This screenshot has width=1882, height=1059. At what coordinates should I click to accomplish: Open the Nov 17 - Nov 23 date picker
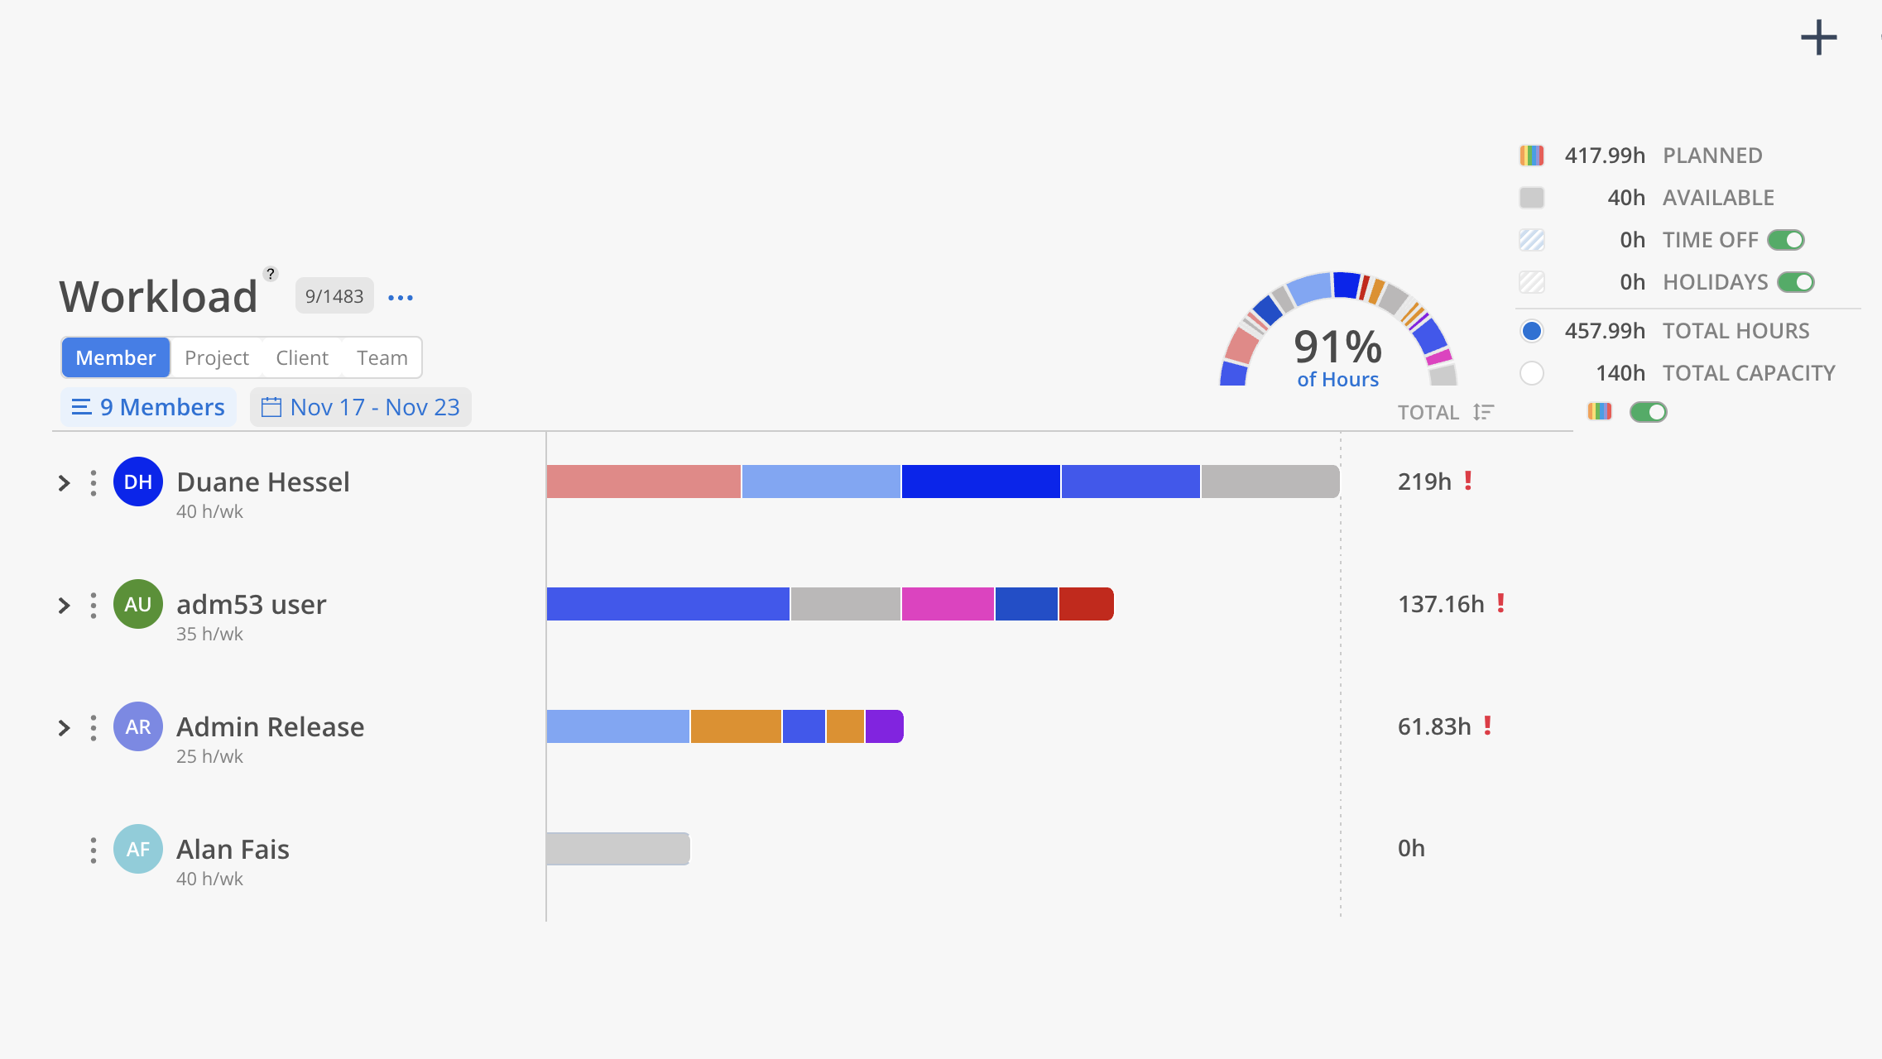click(361, 407)
